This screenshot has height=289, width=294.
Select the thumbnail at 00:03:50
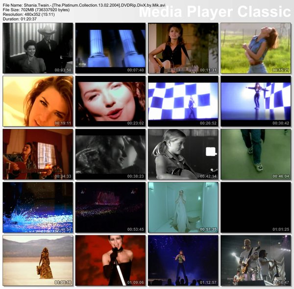pos(38,48)
